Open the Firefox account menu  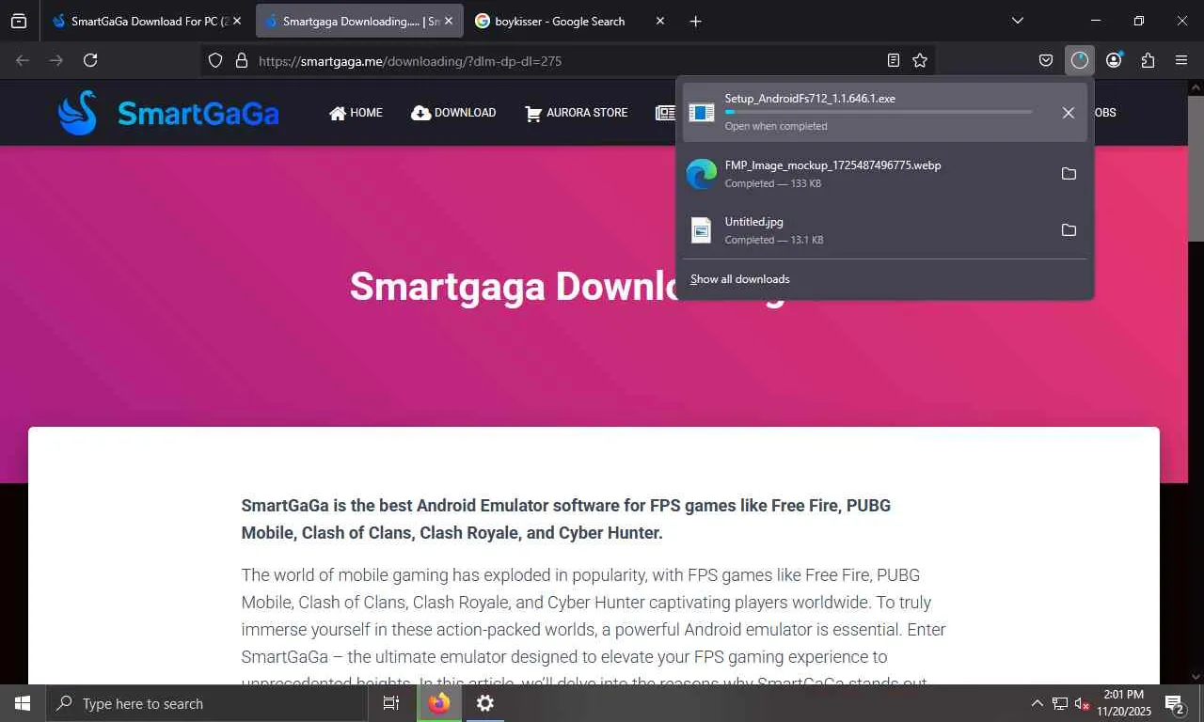[1114, 60]
